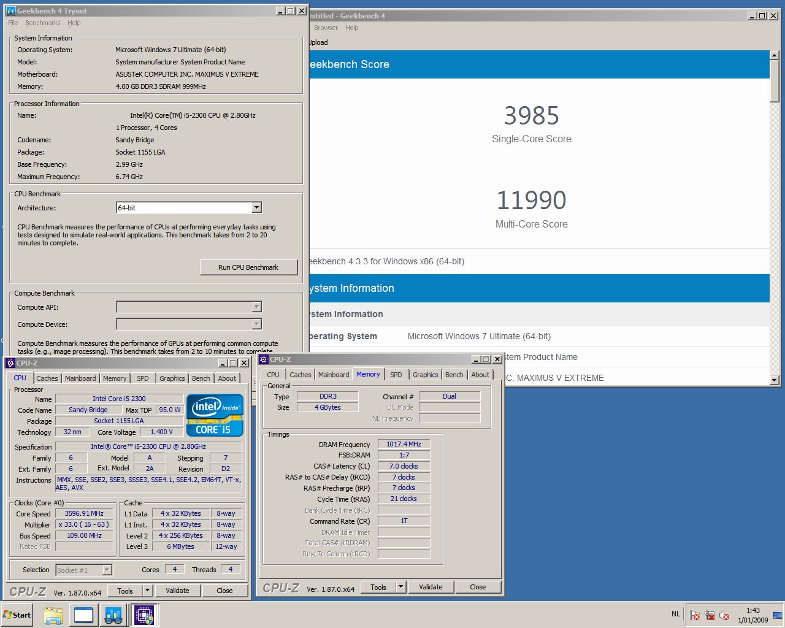Click the Geekbench 4 Tryout title bar icon

point(10,10)
